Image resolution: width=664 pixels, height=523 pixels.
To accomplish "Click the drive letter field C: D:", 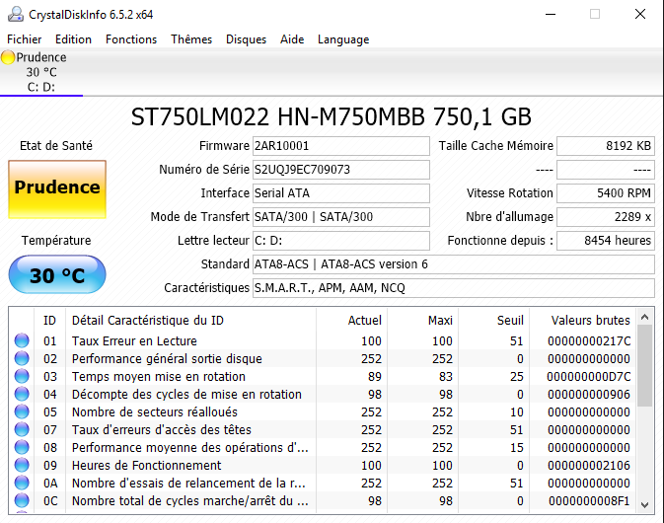I will (341, 241).
